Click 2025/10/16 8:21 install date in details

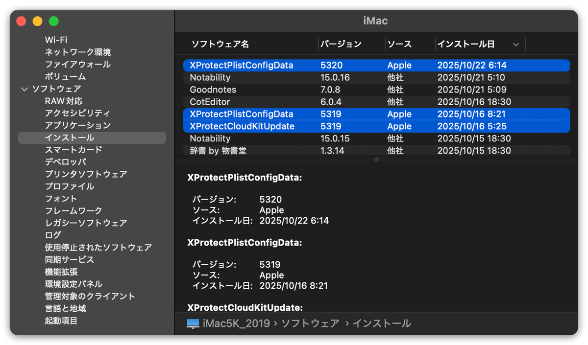[x=294, y=286]
